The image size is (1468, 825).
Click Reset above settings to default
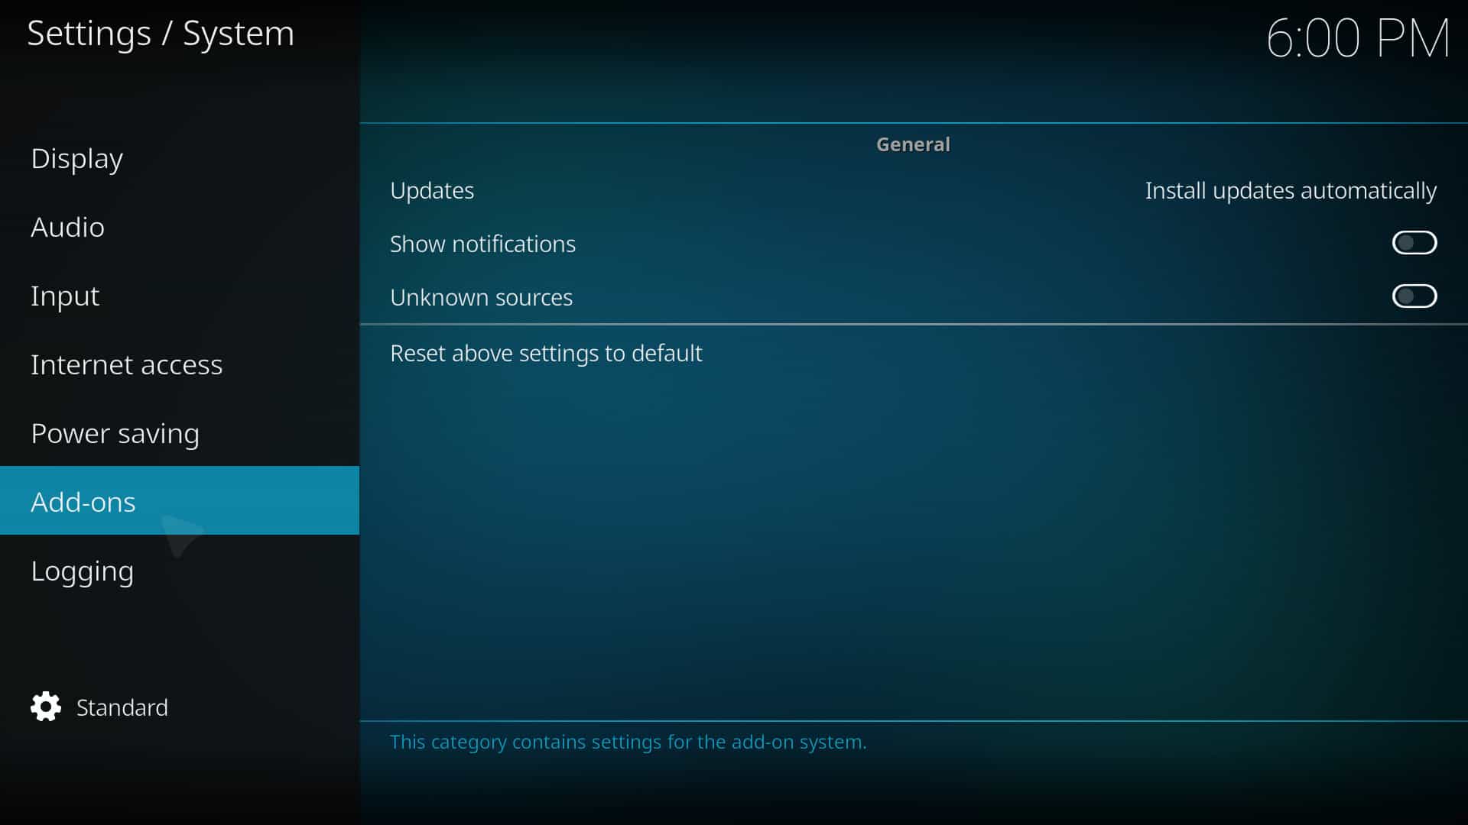pyautogui.click(x=545, y=351)
